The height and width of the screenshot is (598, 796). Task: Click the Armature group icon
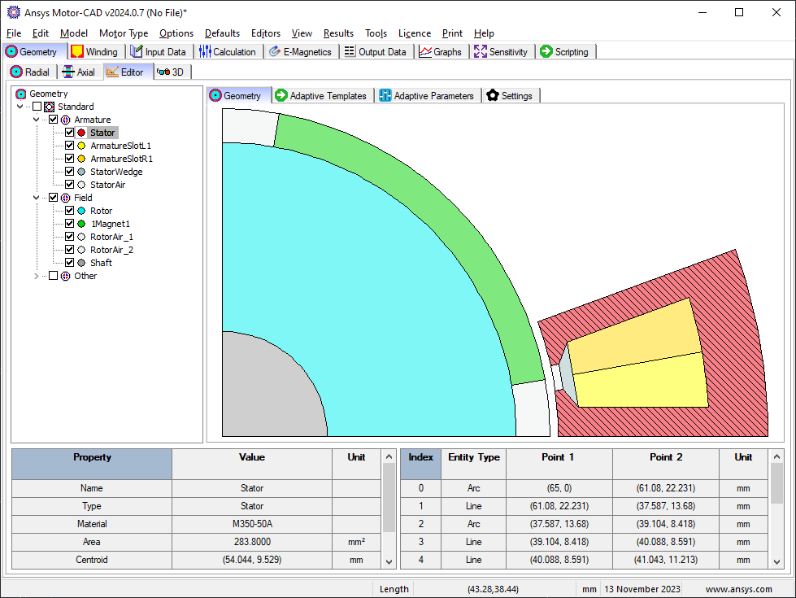click(66, 120)
